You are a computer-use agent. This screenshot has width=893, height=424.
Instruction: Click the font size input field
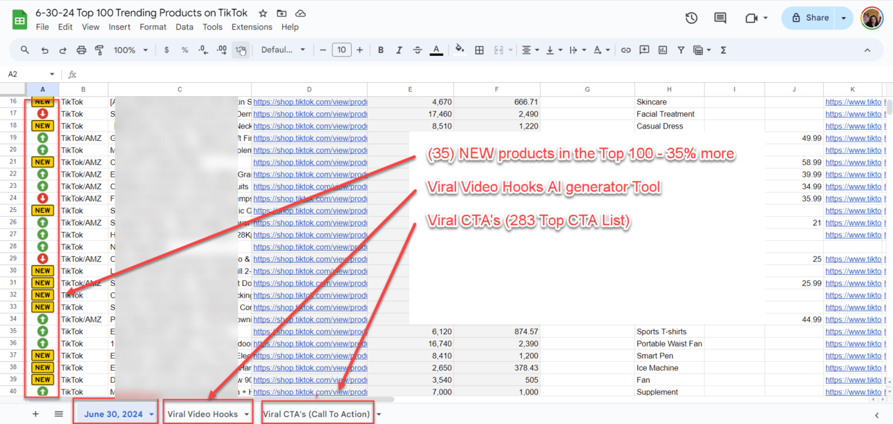tap(341, 50)
